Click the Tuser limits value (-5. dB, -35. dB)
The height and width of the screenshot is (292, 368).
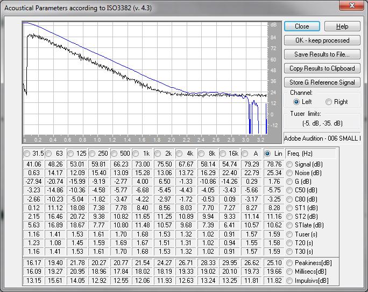[322, 123]
